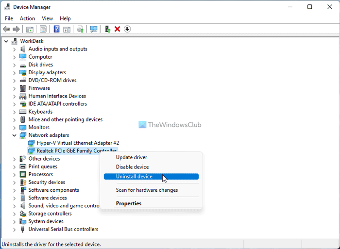Screen dimensions: 340x249
Task: Click the Hyper-V Virtual Ethernet Adapter #2 icon
Action: pyautogui.click(x=31, y=143)
